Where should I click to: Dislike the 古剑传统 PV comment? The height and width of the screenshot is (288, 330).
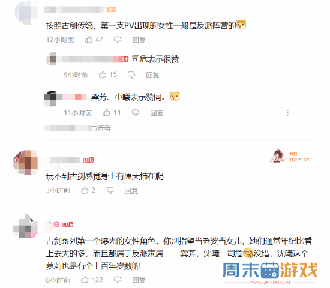(118, 40)
